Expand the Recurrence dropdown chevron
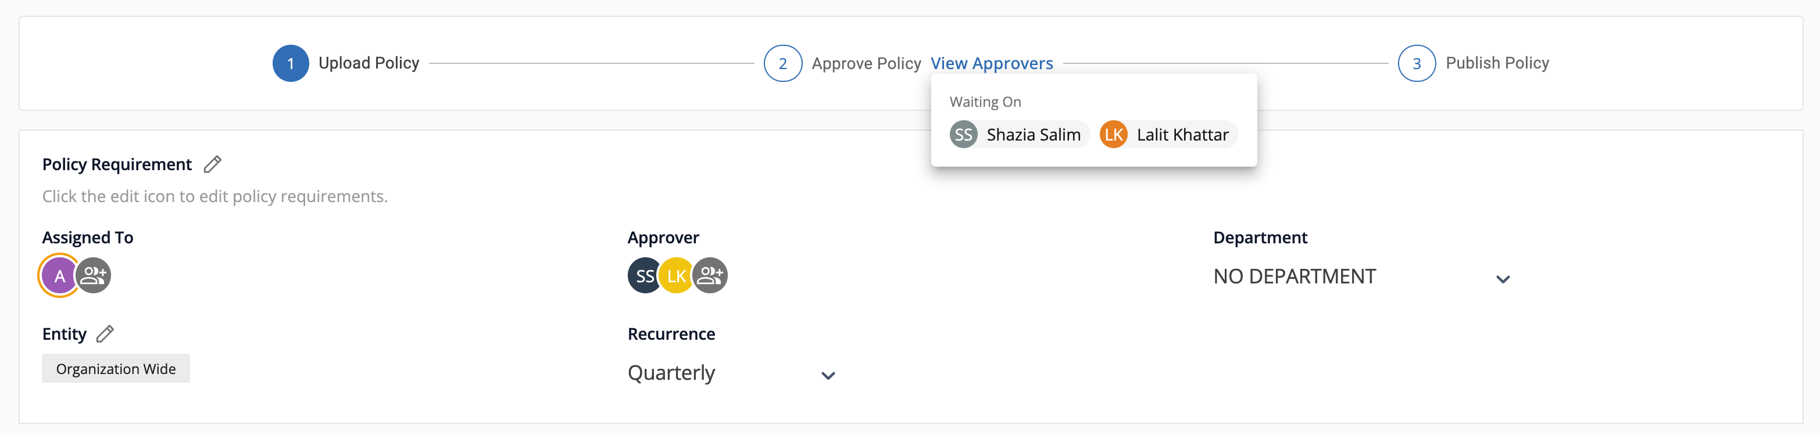The height and width of the screenshot is (435, 1820). pyautogui.click(x=829, y=376)
